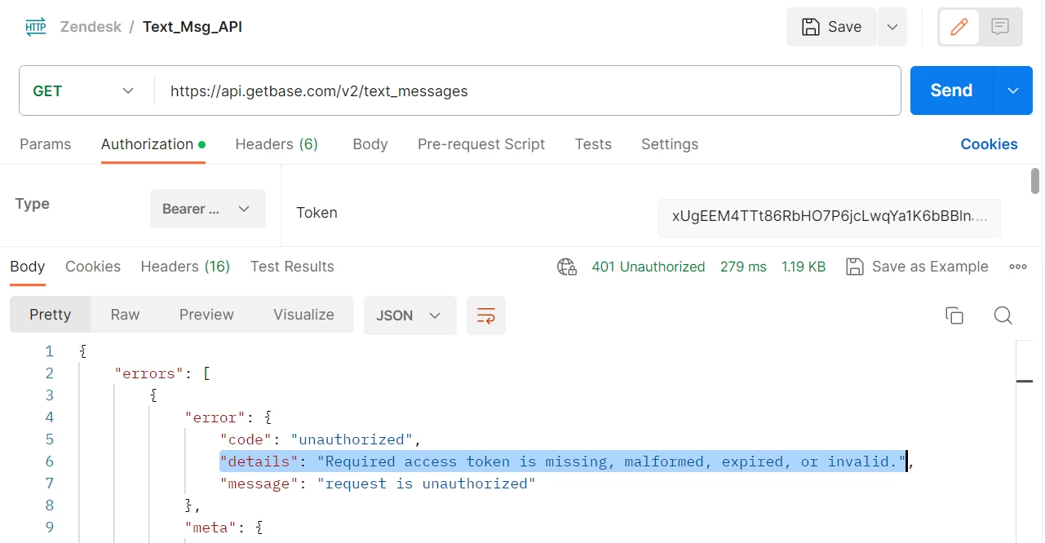The height and width of the screenshot is (543, 1045).
Task: Click the vertical scrollbar of the request pane
Action: coord(1035,181)
